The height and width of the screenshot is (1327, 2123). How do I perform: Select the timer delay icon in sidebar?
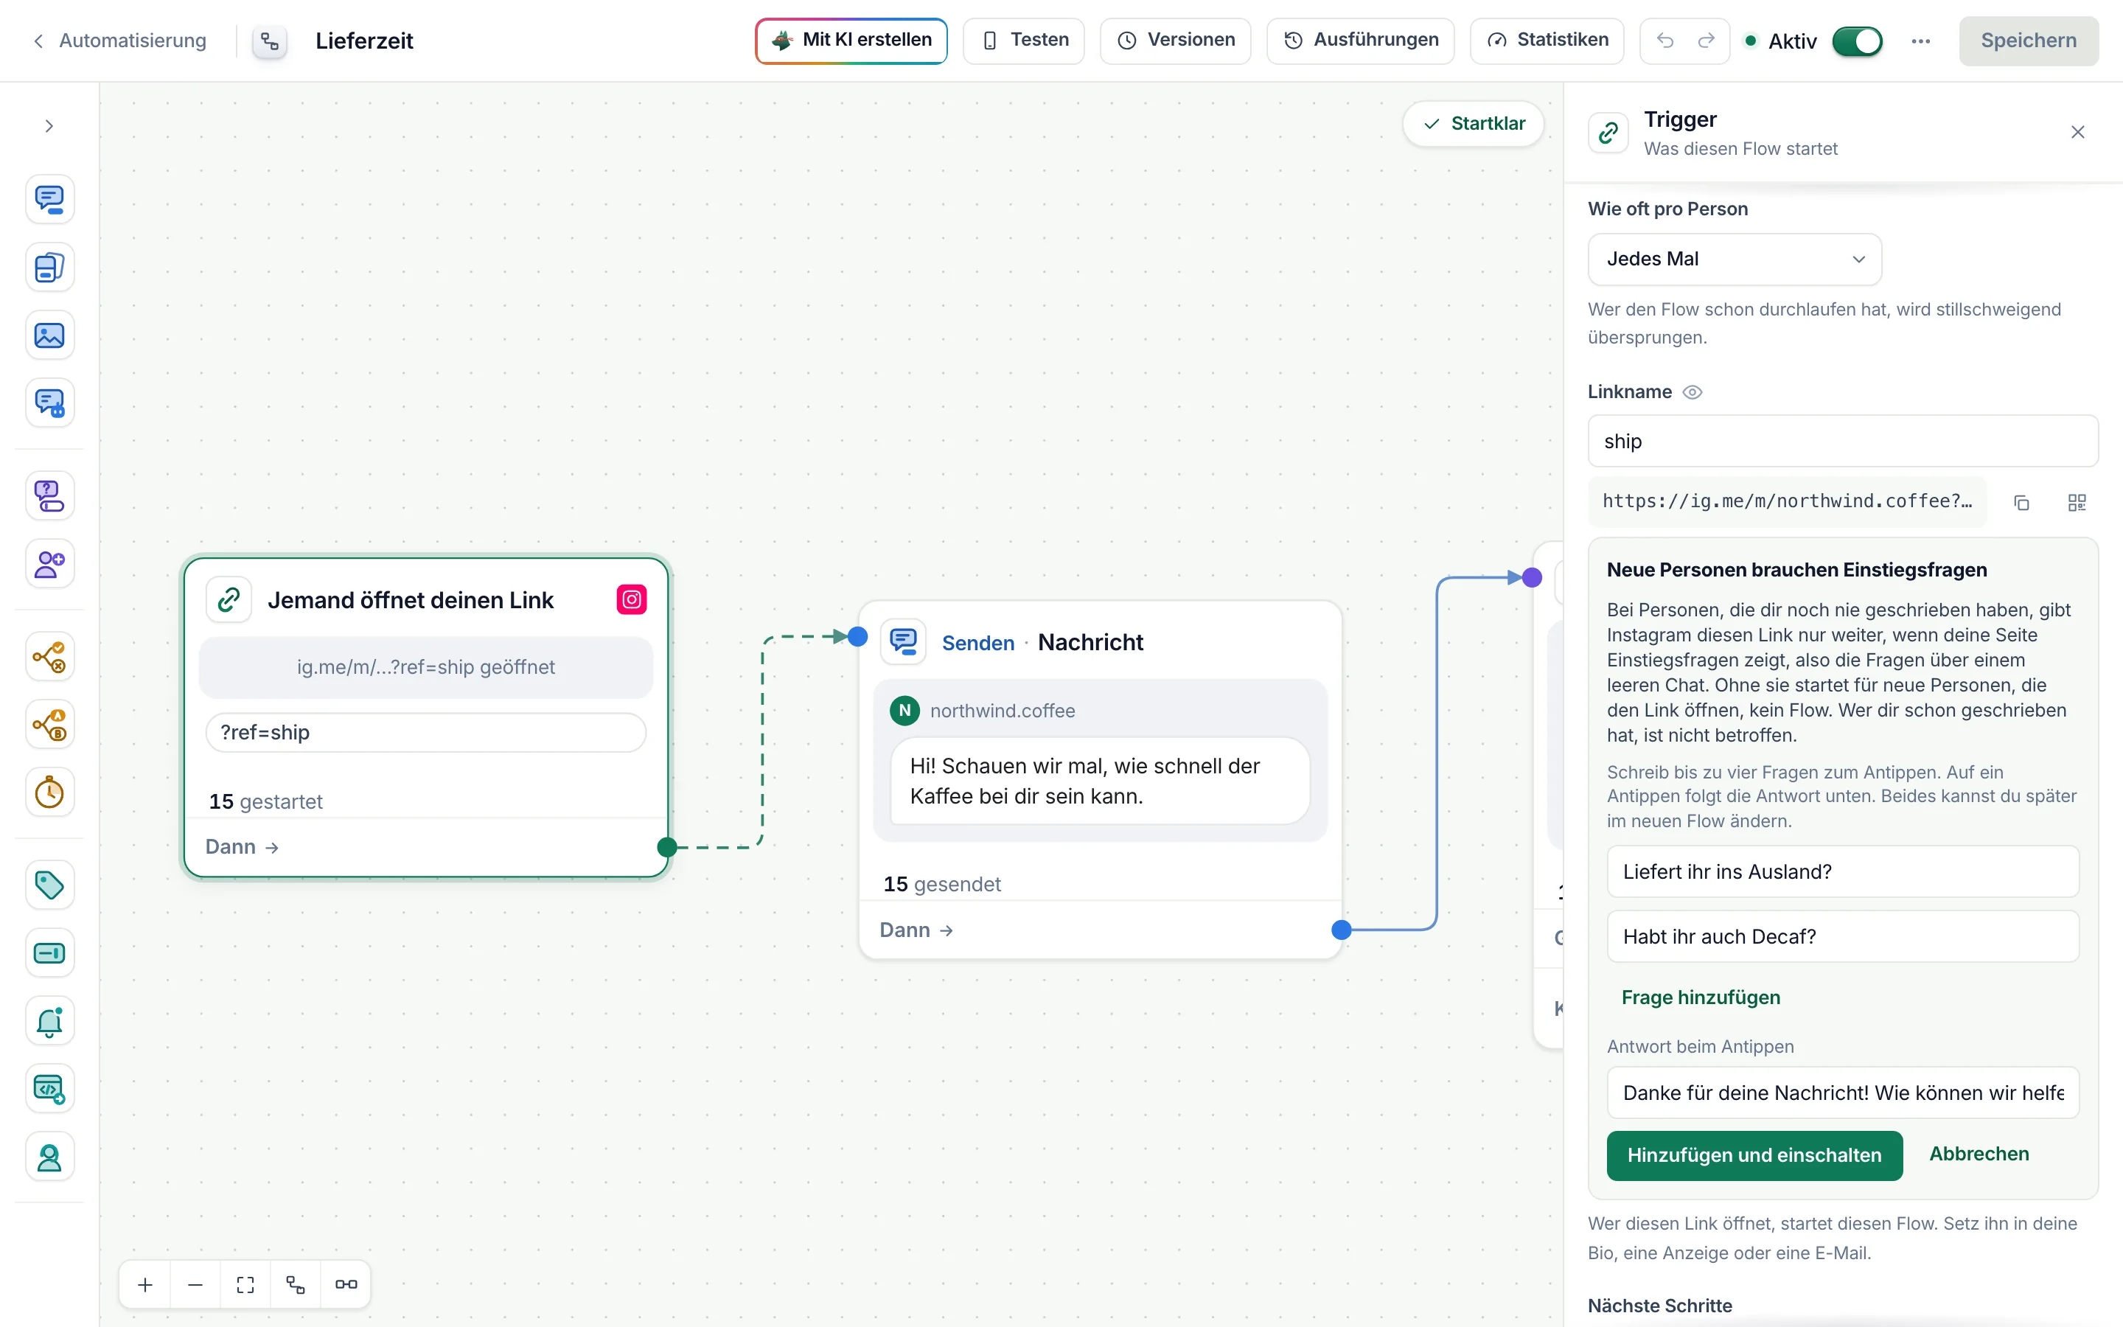(49, 793)
